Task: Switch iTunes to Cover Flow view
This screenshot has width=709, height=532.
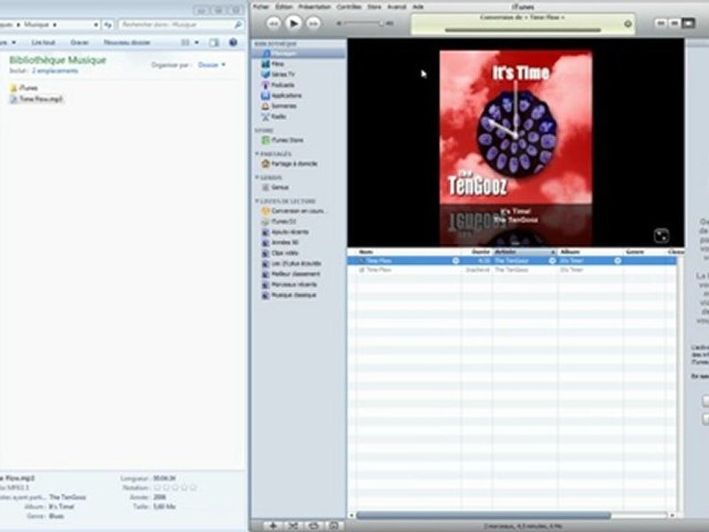Action: (x=688, y=23)
